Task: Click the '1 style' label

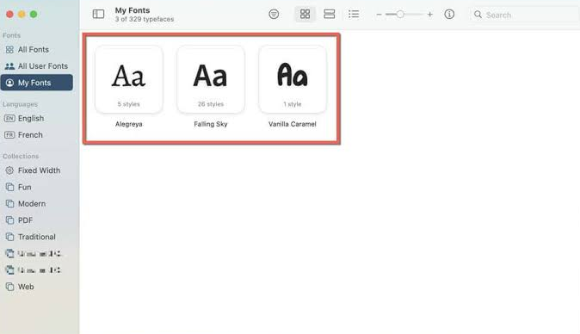Action: [x=293, y=104]
